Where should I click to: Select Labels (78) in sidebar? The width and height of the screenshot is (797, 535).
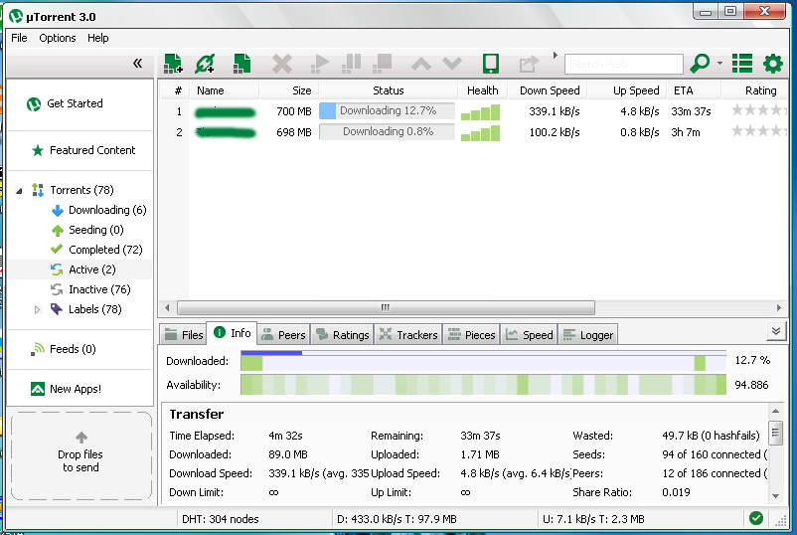click(85, 309)
